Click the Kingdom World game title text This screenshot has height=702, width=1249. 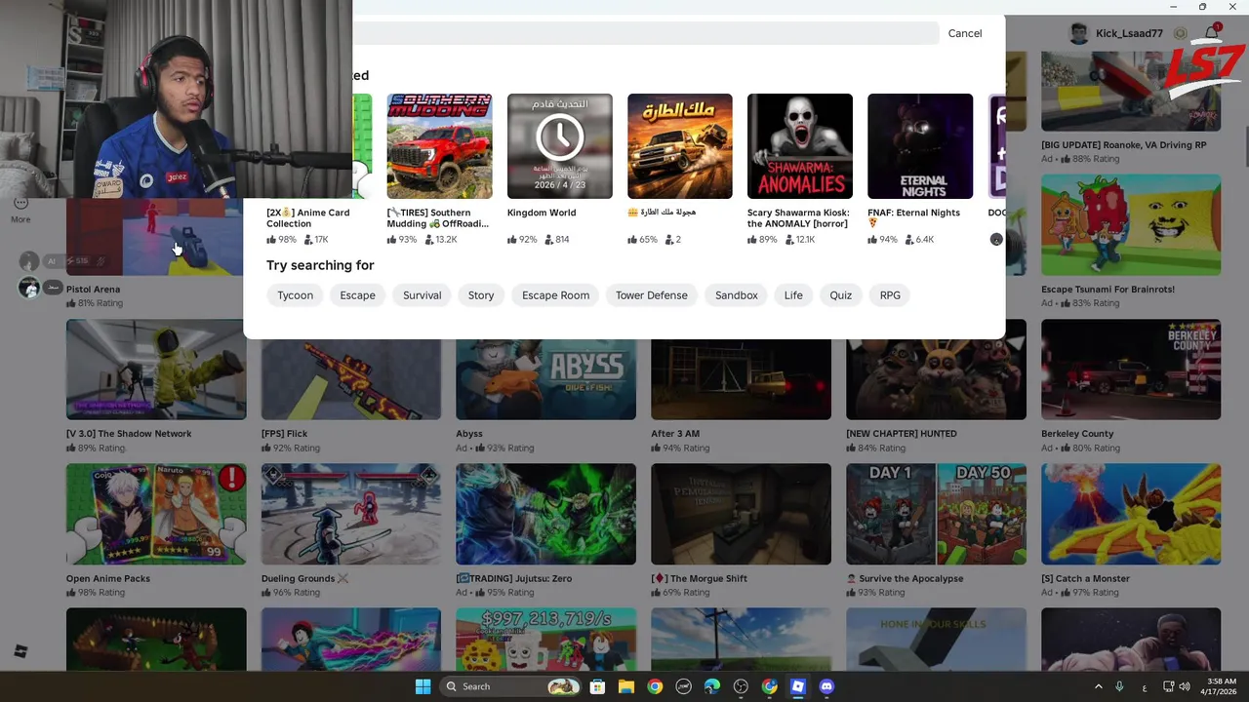pyautogui.click(x=542, y=213)
